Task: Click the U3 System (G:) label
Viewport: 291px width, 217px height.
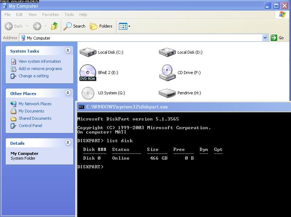Action: (112, 93)
